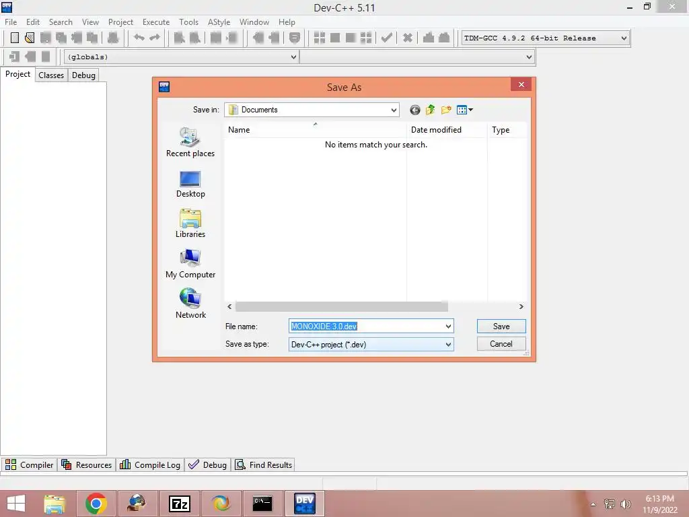
Task: Open Google Chrome from the taskbar
Action: pyautogui.click(x=96, y=504)
